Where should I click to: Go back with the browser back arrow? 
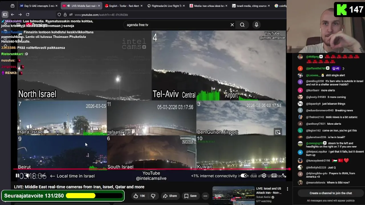click(13, 15)
